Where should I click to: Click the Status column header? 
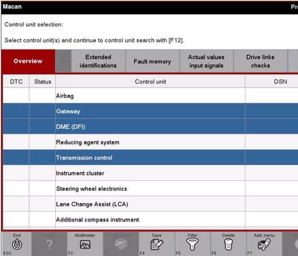click(42, 81)
